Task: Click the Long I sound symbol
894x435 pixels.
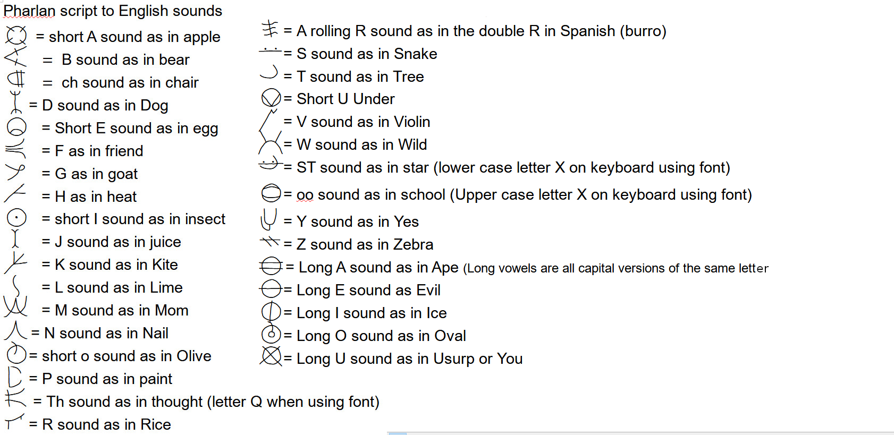Action: coord(271,312)
